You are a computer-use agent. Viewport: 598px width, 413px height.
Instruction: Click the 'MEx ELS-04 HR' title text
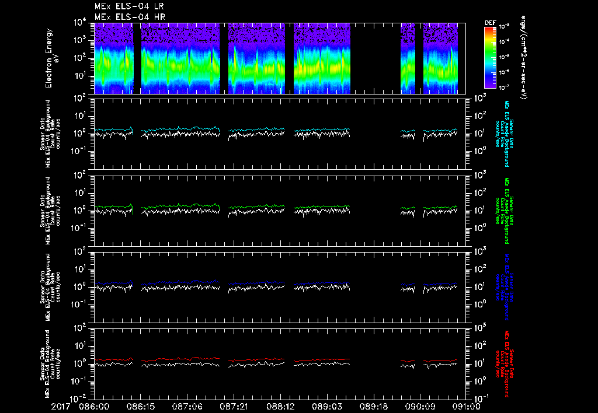130,17
